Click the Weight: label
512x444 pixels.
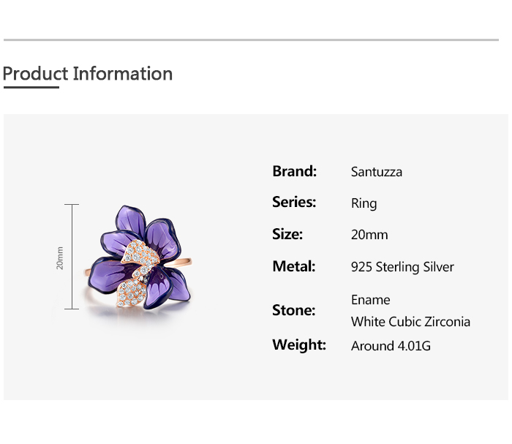click(x=299, y=345)
